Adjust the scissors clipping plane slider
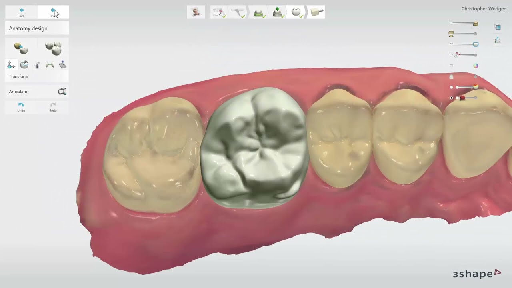512x288 pixels. [x=466, y=55]
